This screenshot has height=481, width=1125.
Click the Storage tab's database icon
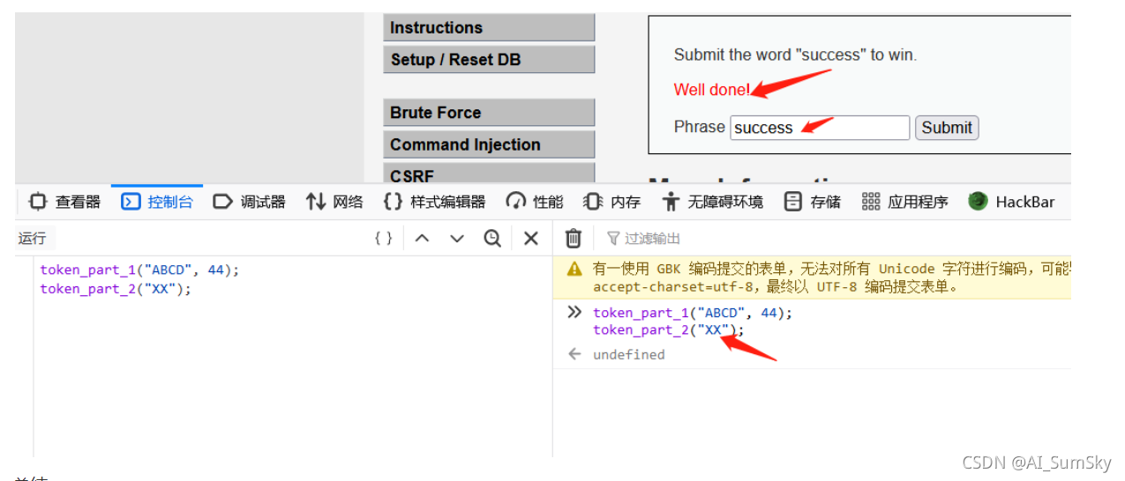point(793,202)
